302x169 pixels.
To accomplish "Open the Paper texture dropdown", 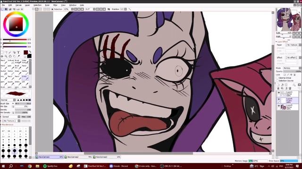I will pyautogui.click(x=294, y=45).
